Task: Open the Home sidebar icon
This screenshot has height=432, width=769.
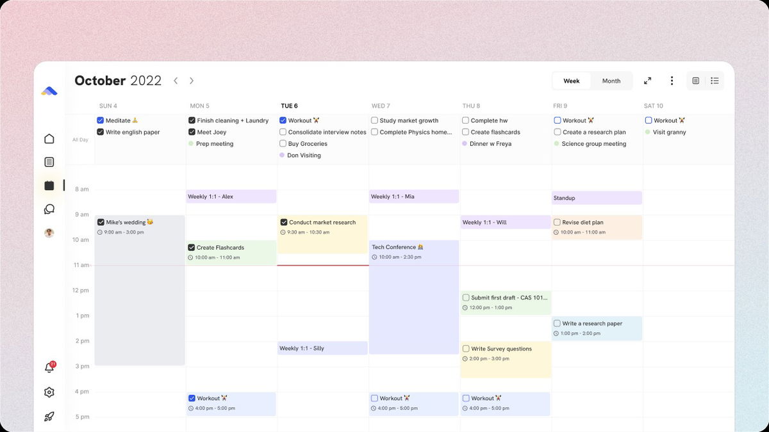Action: 49,138
